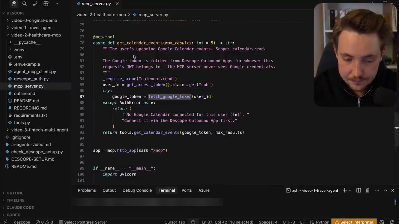Switch to the Azure tab
This screenshot has width=399, height=224.
[204, 190]
